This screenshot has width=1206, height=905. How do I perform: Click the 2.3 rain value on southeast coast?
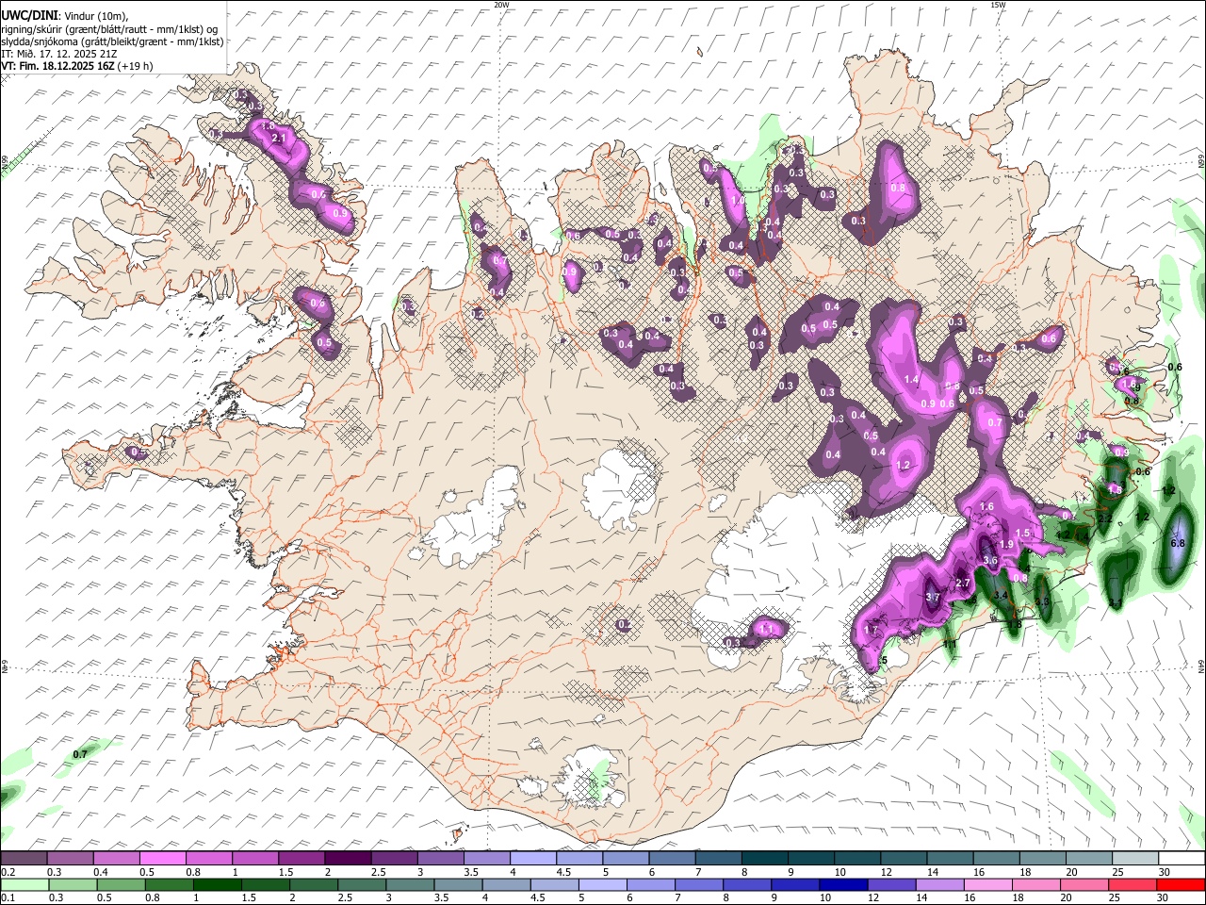(x=1042, y=602)
